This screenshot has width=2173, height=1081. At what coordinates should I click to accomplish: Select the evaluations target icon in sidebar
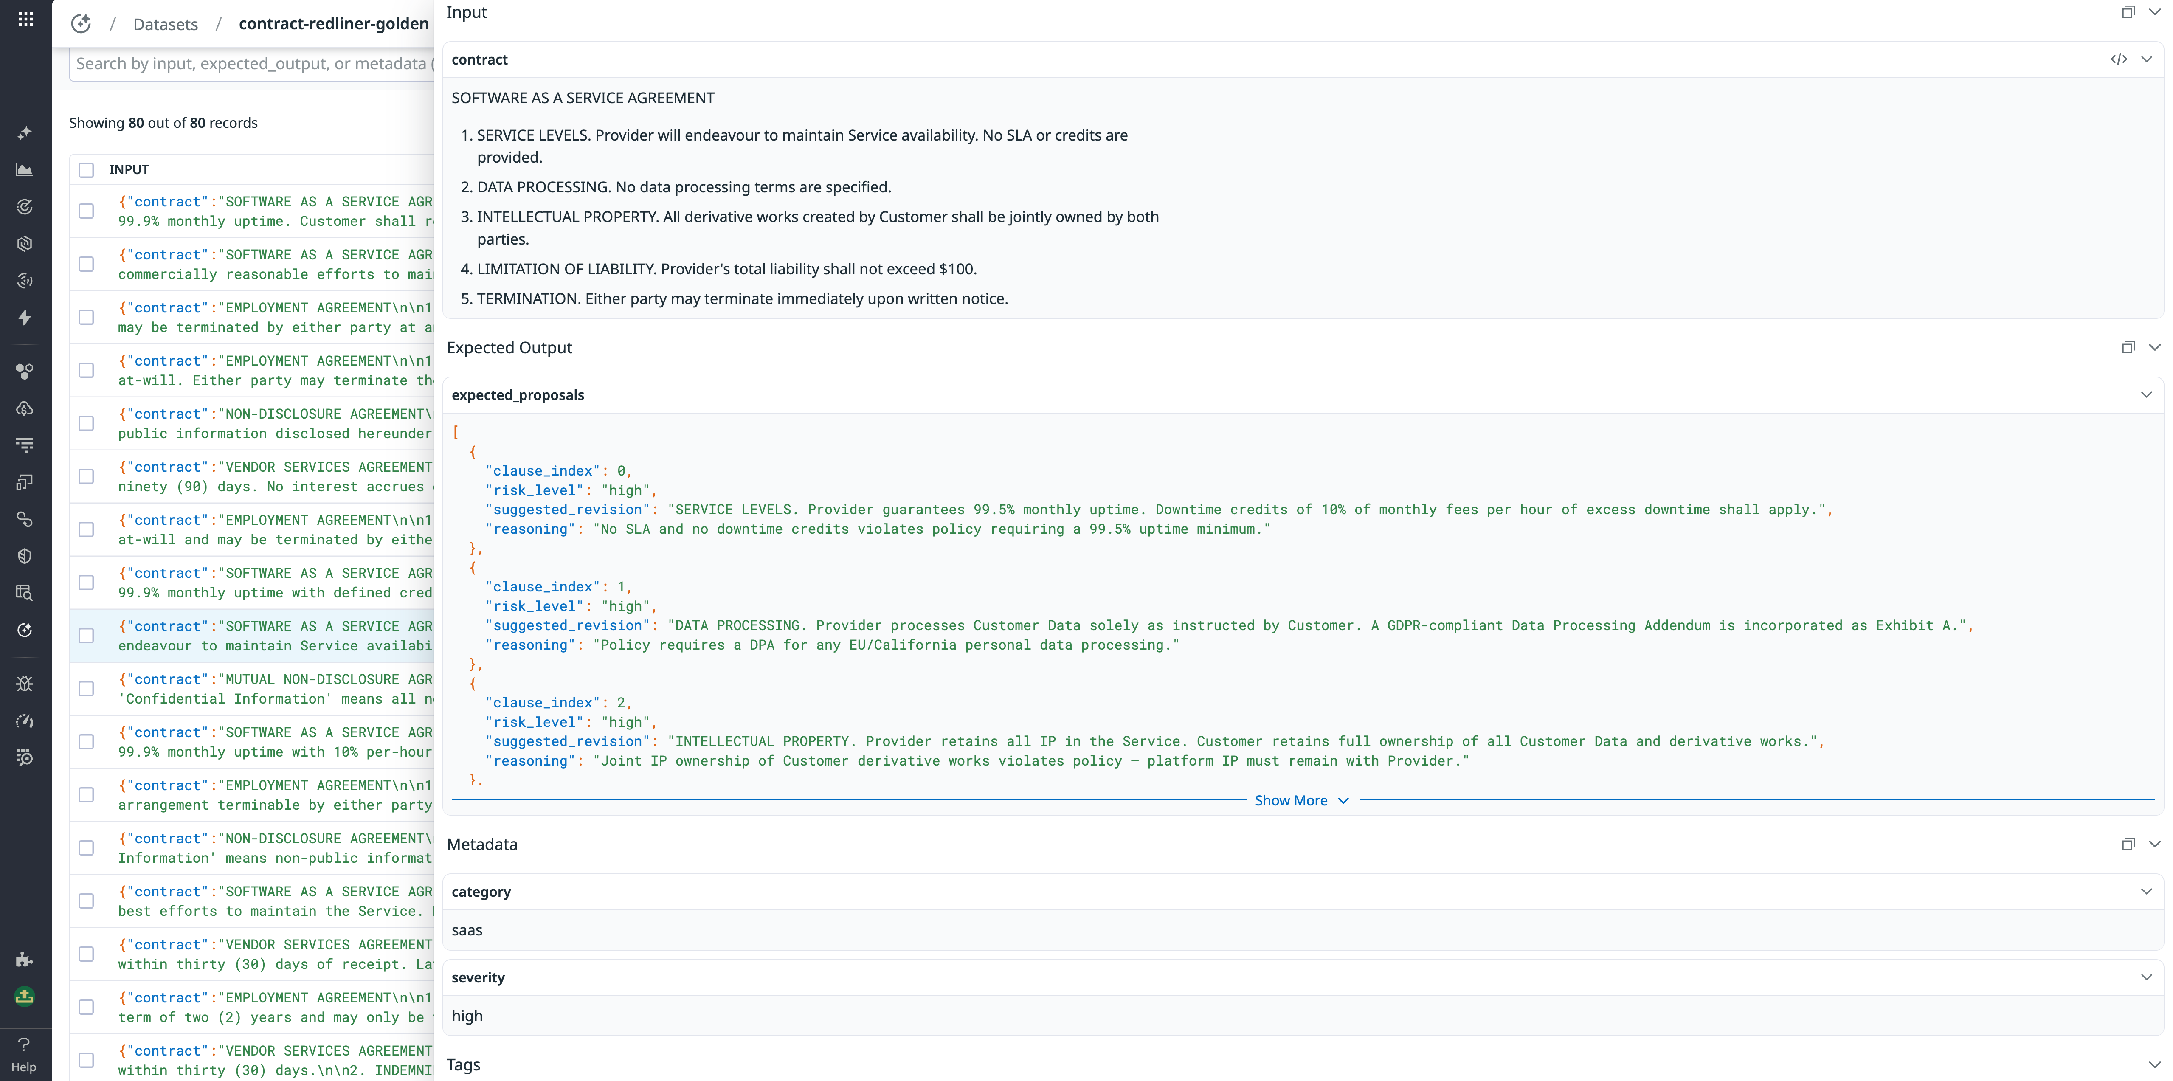tap(25, 207)
